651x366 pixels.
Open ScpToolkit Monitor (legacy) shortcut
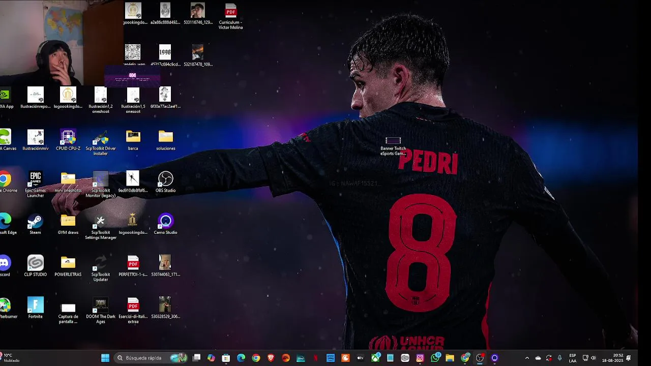tap(101, 185)
